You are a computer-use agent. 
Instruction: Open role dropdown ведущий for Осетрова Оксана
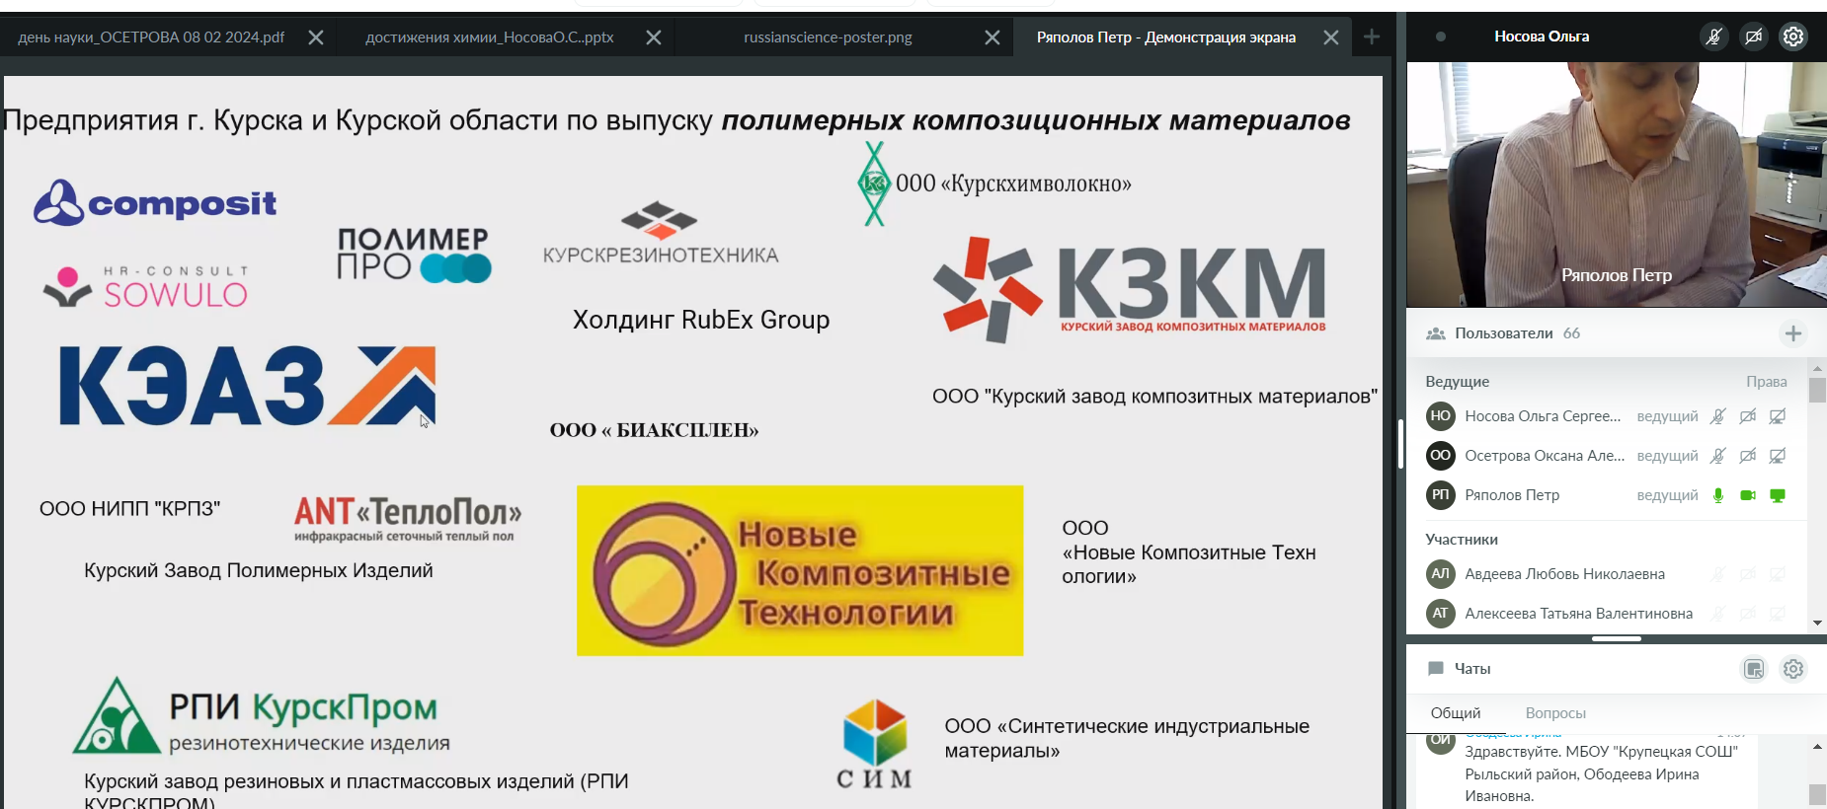coord(1667,456)
